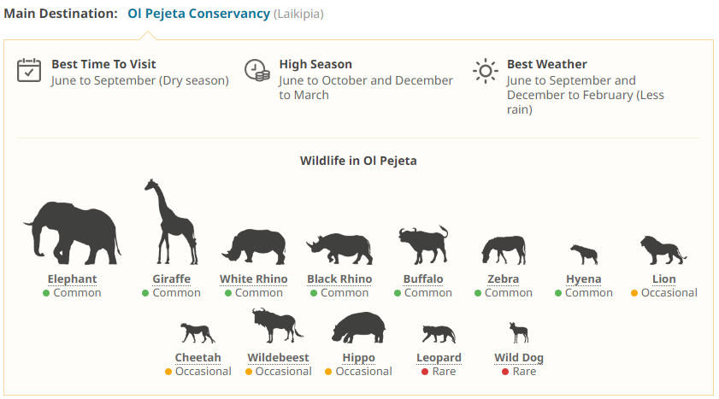Click the hippo silhouette icon
719x399 pixels.
(358, 328)
